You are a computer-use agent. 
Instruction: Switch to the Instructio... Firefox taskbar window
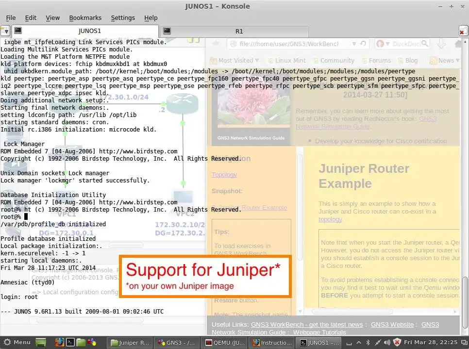click(x=271, y=343)
